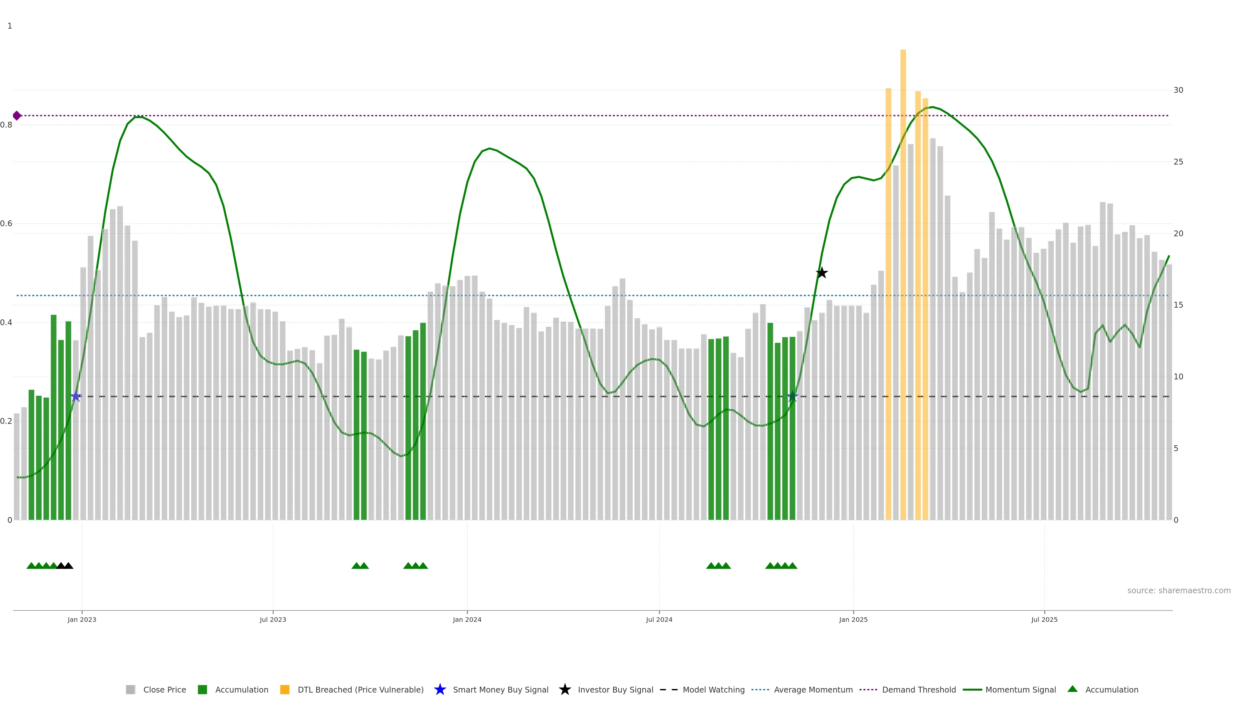Click the 30 tick on right price axis
The image size is (1247, 701).
point(1178,90)
